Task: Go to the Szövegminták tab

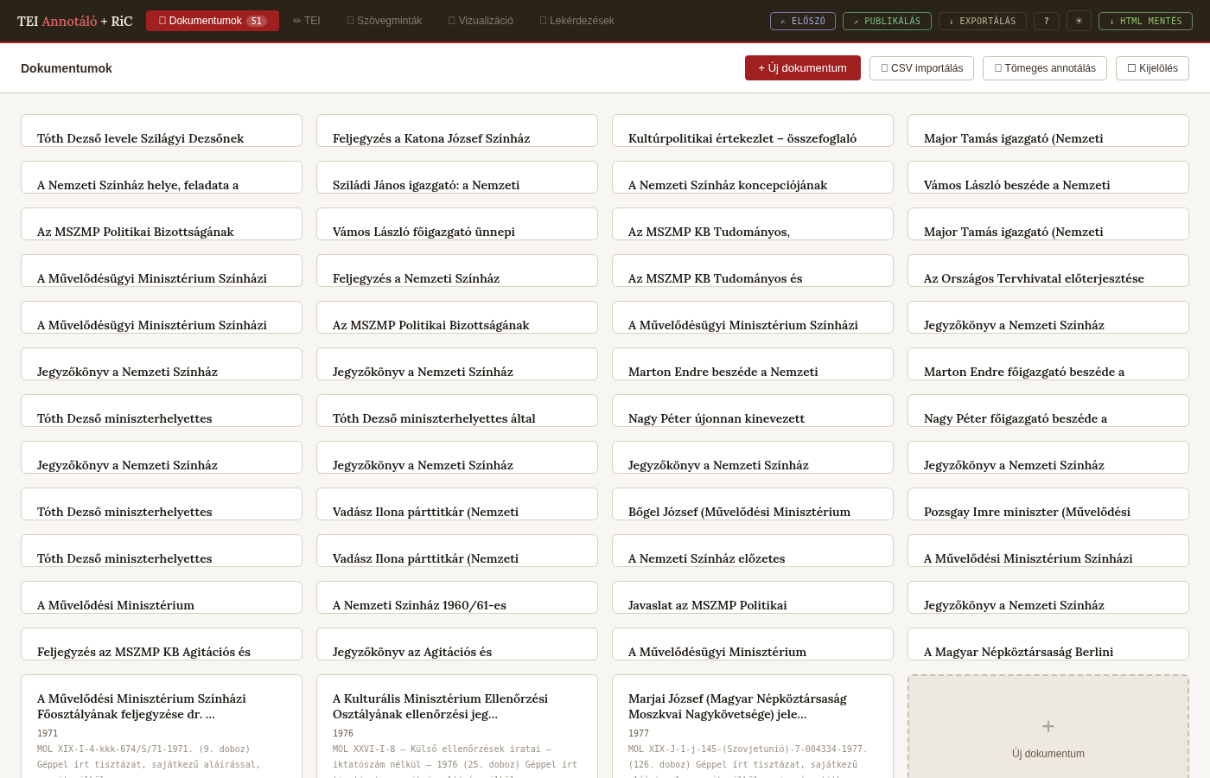Action: click(x=385, y=21)
